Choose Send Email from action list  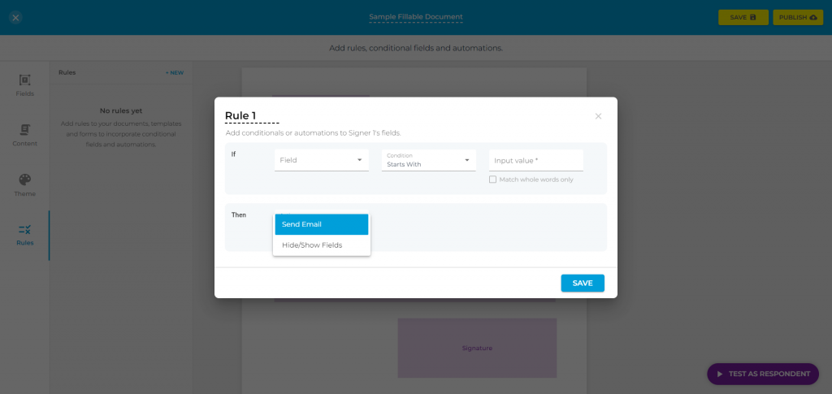click(322, 224)
